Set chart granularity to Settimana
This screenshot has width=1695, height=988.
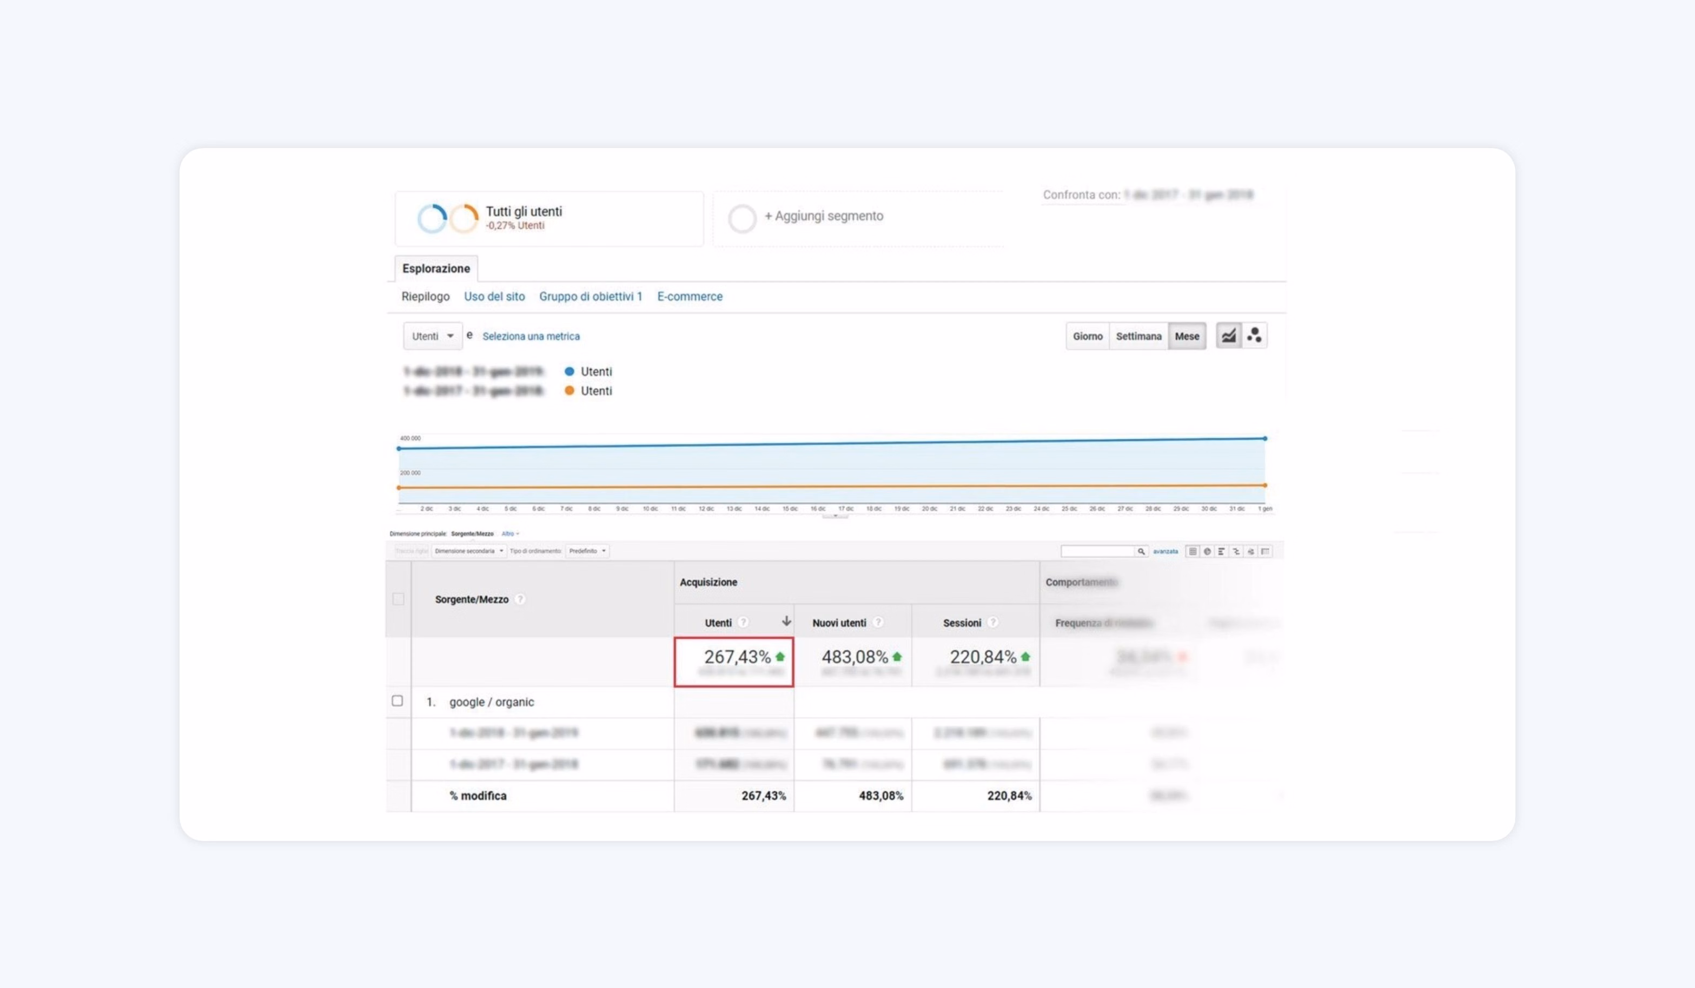pos(1138,336)
